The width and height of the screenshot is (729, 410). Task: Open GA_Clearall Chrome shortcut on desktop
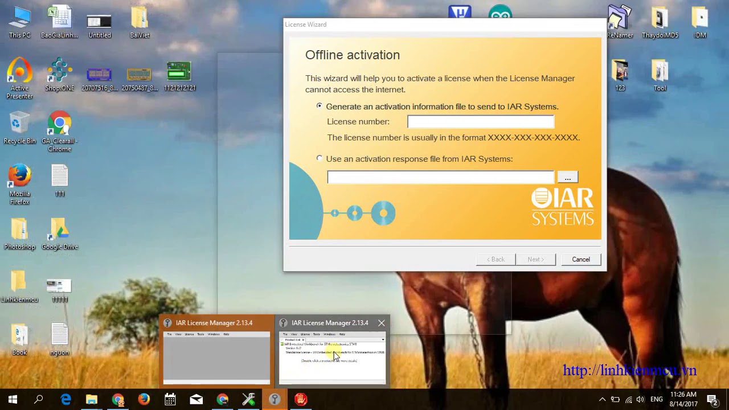(59, 132)
